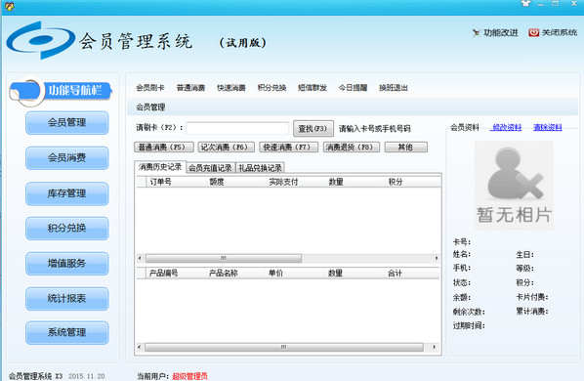Click the 请刷卡 card number input field
The height and width of the screenshot is (381, 584).
[237, 128]
